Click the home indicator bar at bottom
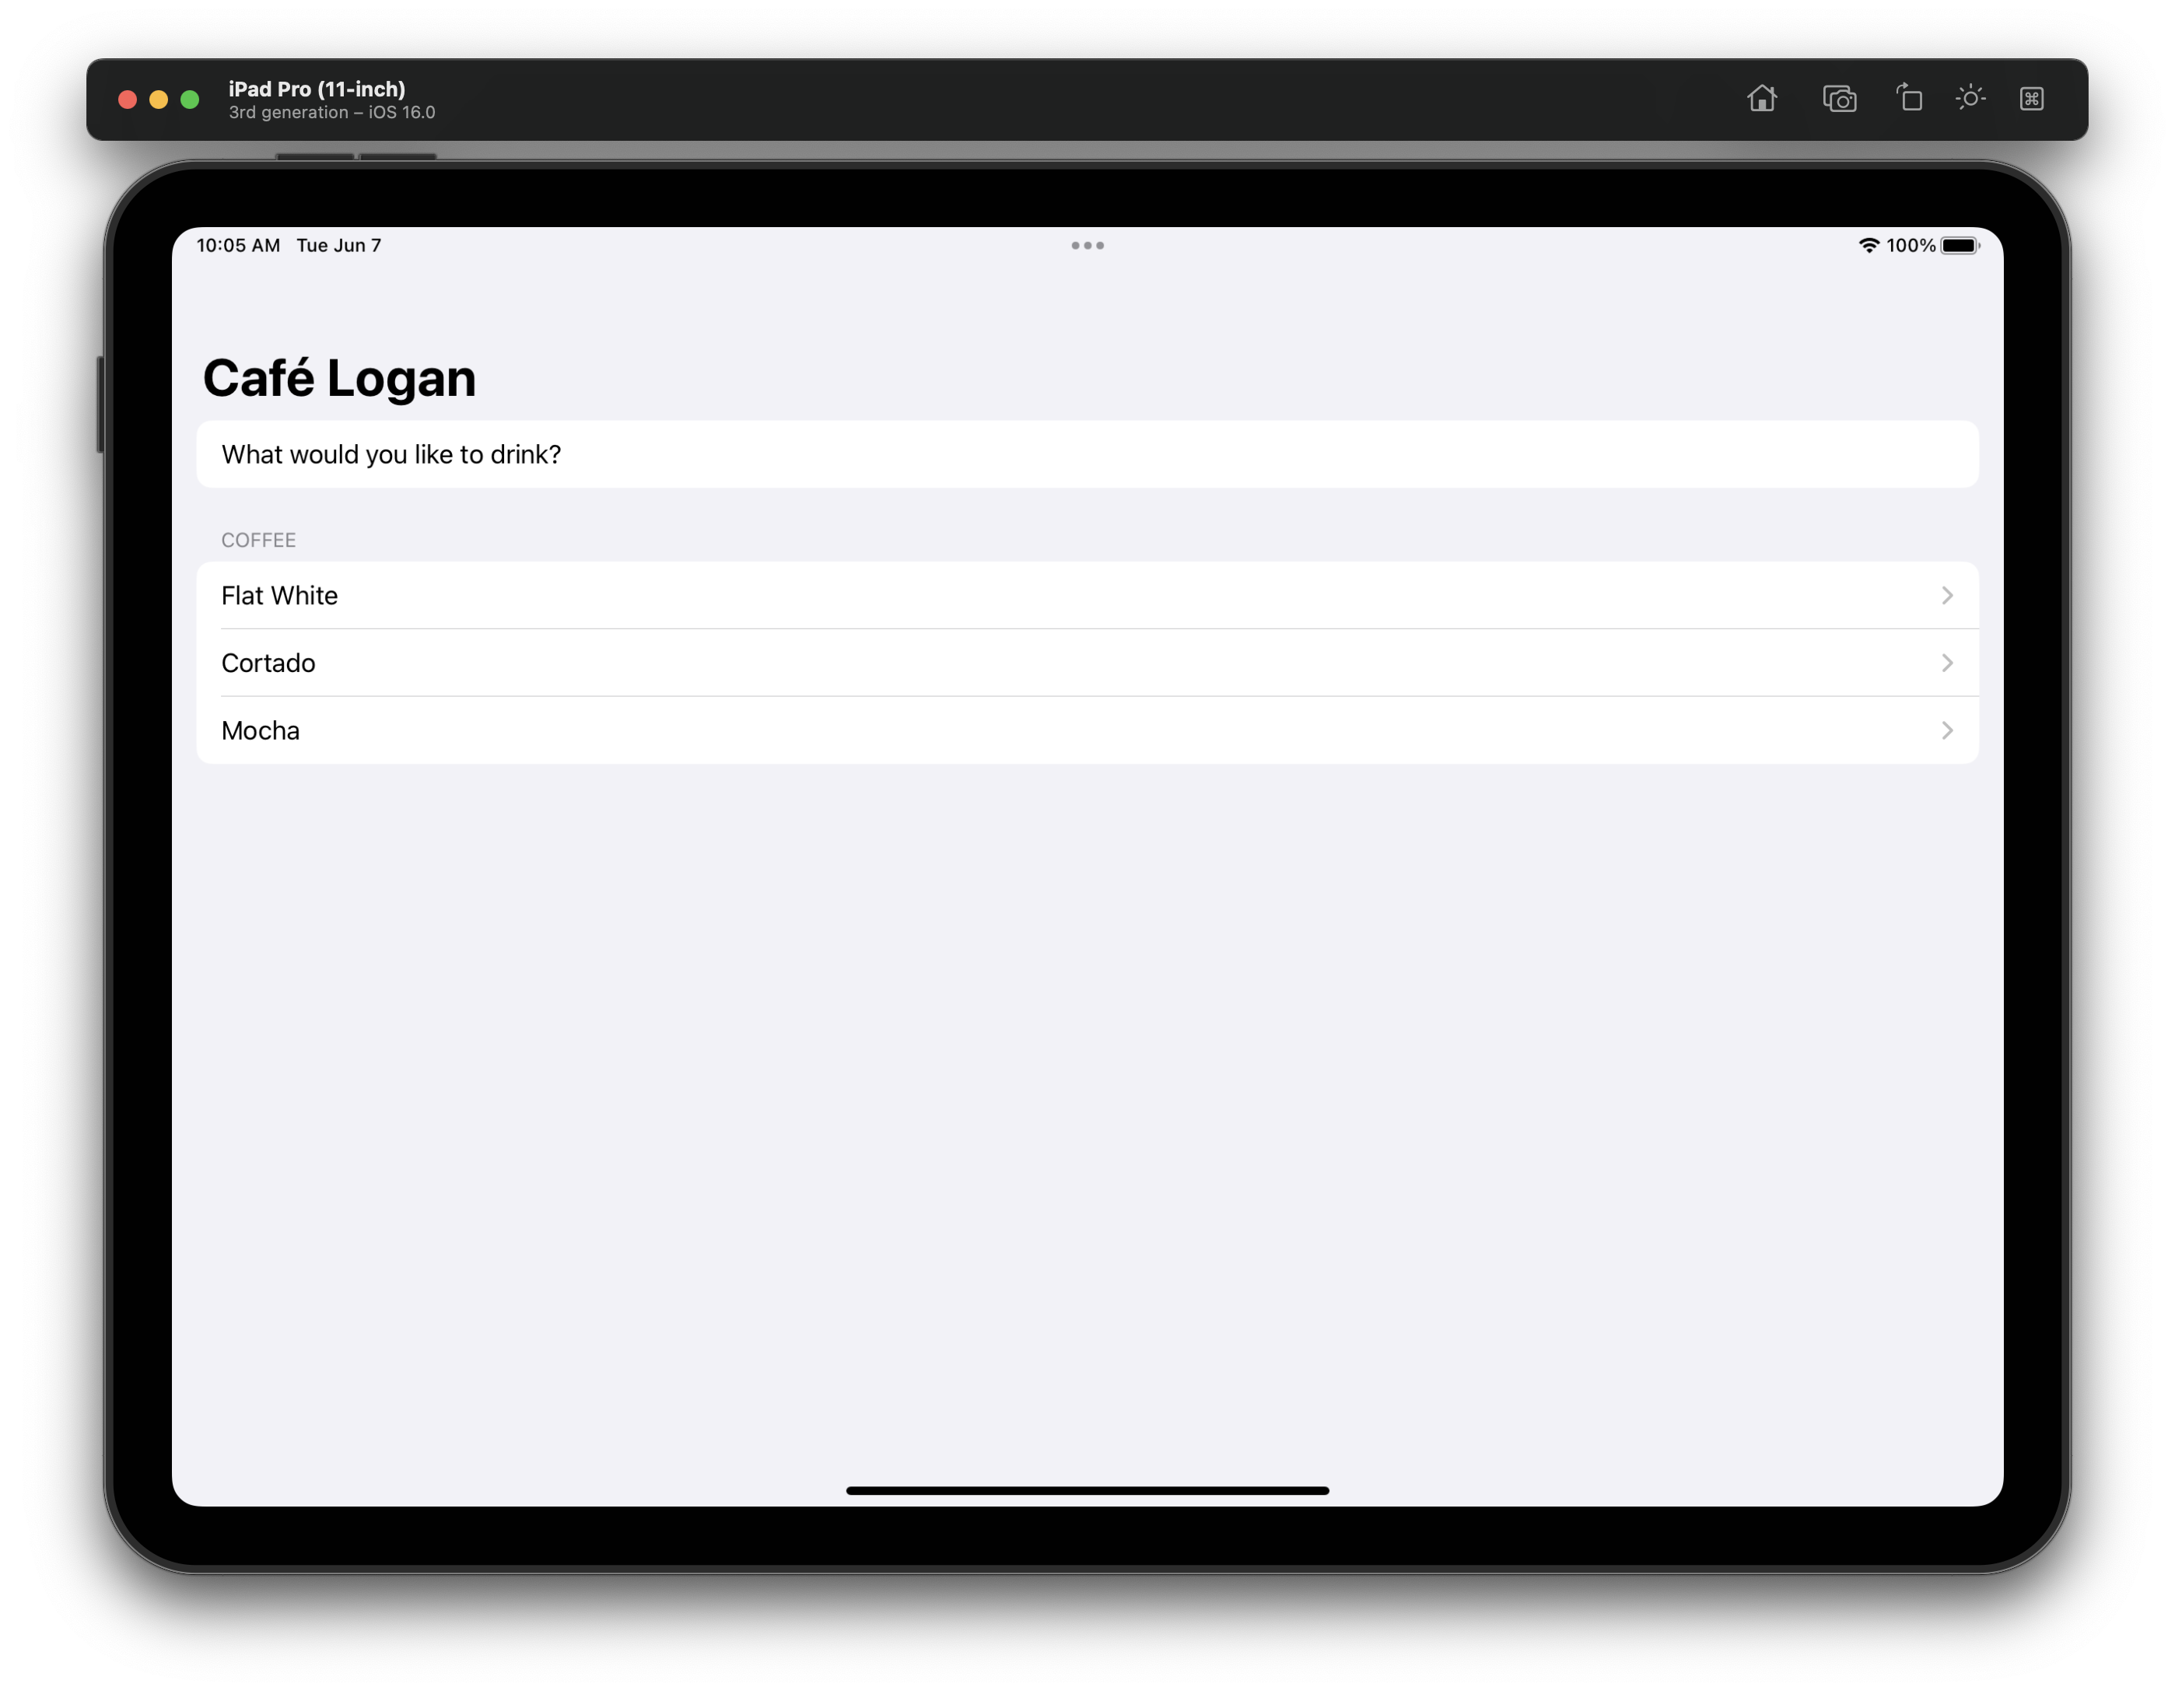This screenshot has height=1708, width=2175. click(1087, 1490)
